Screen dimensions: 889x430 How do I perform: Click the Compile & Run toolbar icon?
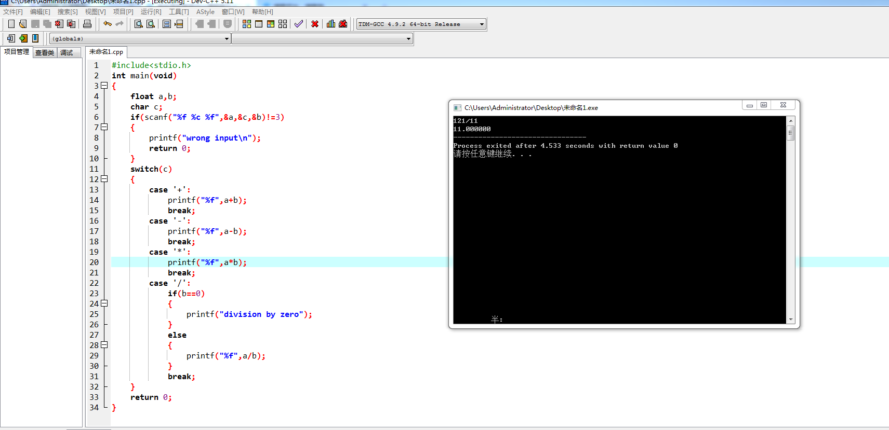pos(271,24)
